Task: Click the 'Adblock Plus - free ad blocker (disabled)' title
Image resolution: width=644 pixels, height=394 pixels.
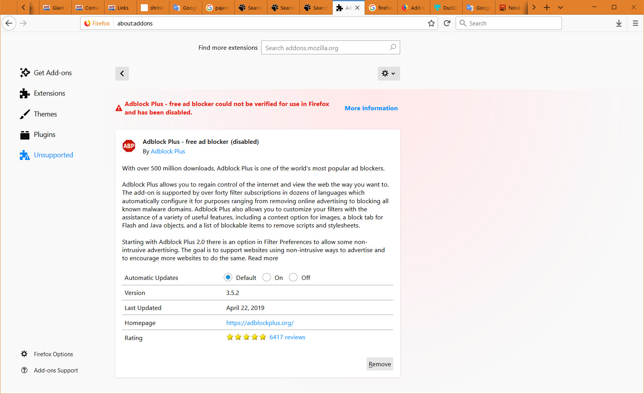Action: [201, 142]
